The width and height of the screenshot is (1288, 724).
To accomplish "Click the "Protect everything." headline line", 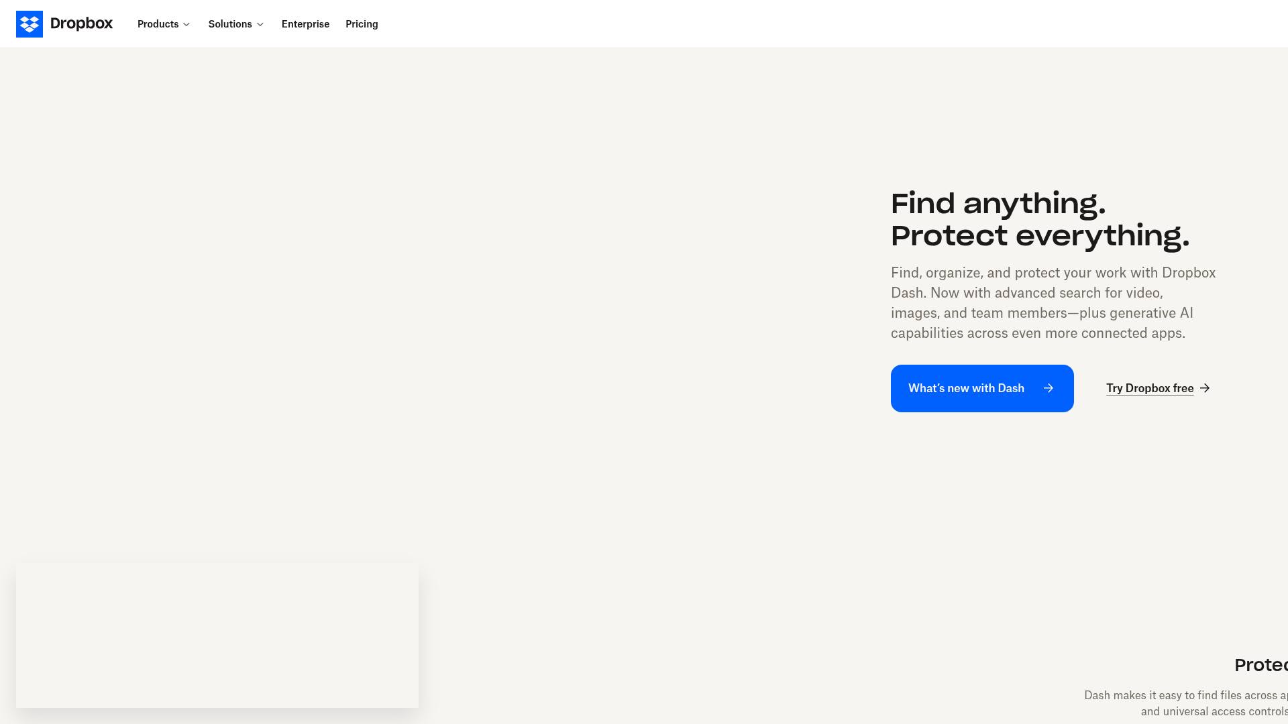I will coord(1039,236).
